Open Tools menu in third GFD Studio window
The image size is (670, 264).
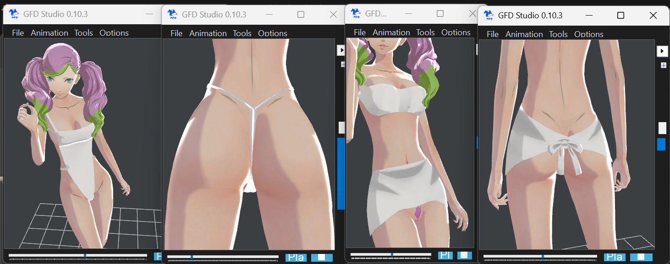(425, 32)
